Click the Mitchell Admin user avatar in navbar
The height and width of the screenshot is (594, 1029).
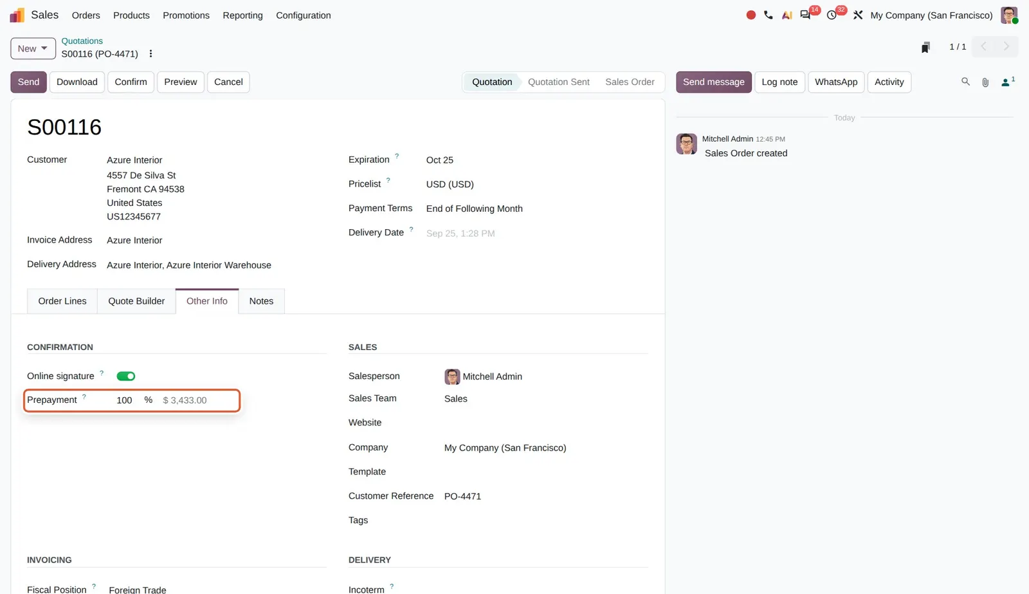pos(1009,15)
